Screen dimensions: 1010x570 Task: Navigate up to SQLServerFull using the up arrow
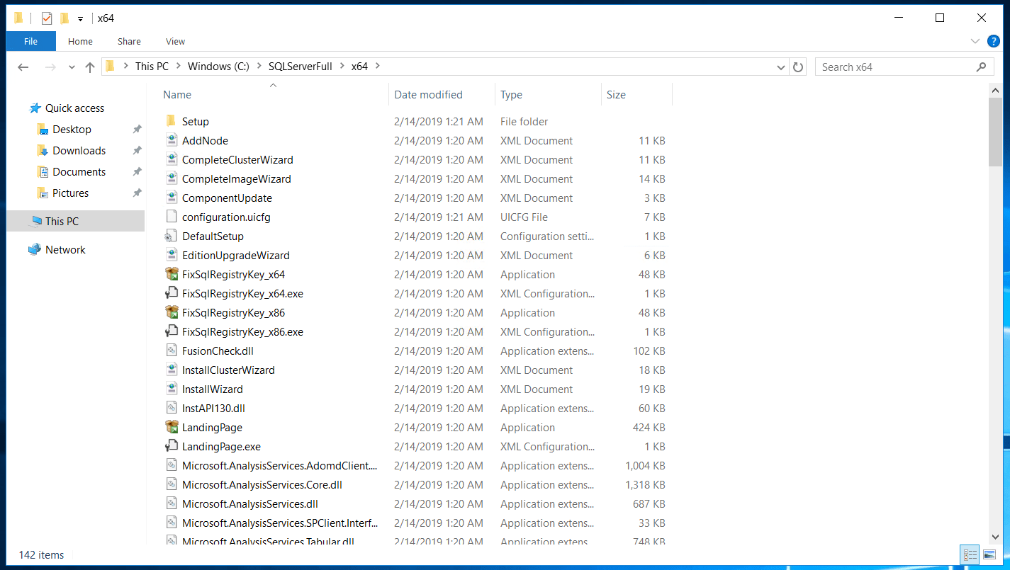[89, 66]
